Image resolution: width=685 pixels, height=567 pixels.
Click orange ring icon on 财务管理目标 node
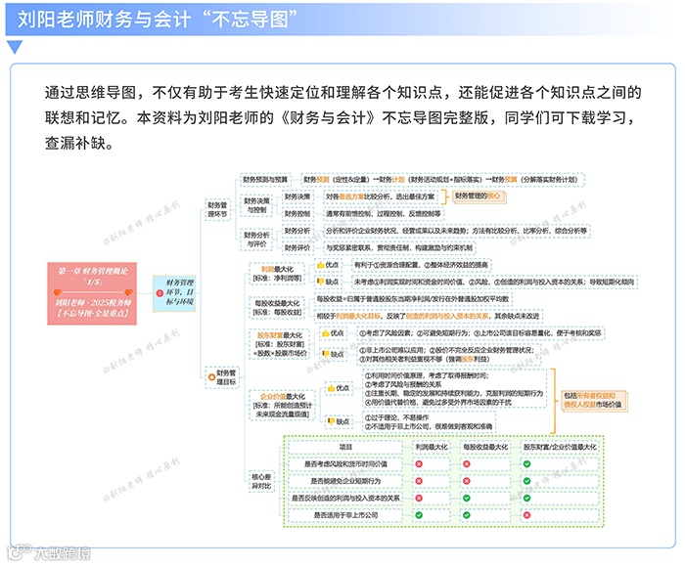[x=212, y=377]
